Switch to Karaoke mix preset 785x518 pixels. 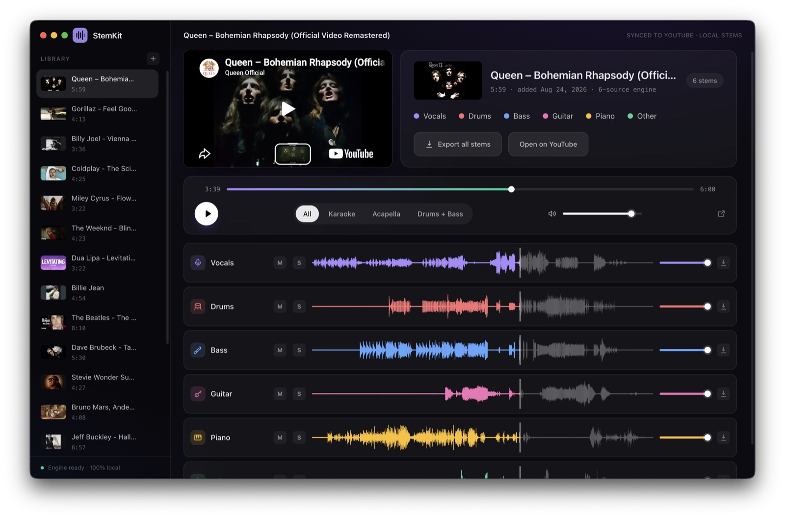click(342, 214)
